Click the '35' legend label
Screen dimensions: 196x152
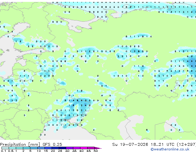point(74,151)
